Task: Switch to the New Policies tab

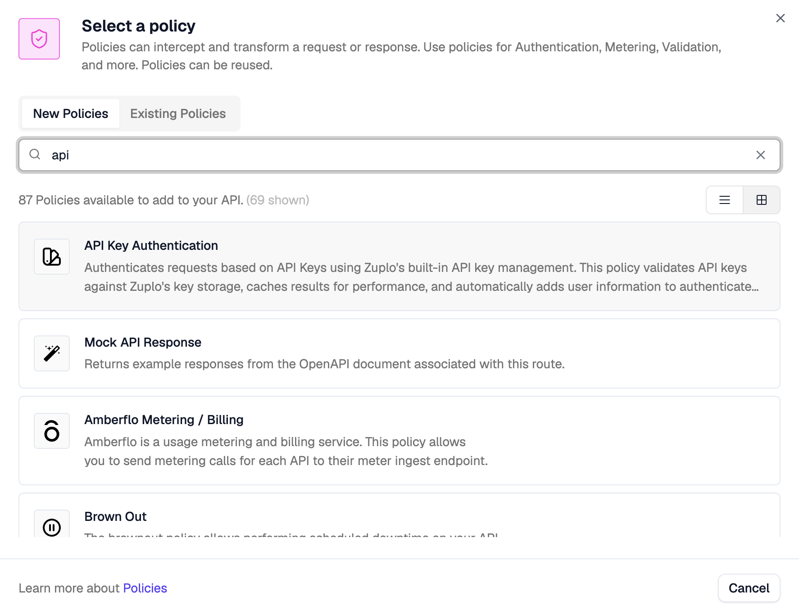Action: [x=70, y=113]
